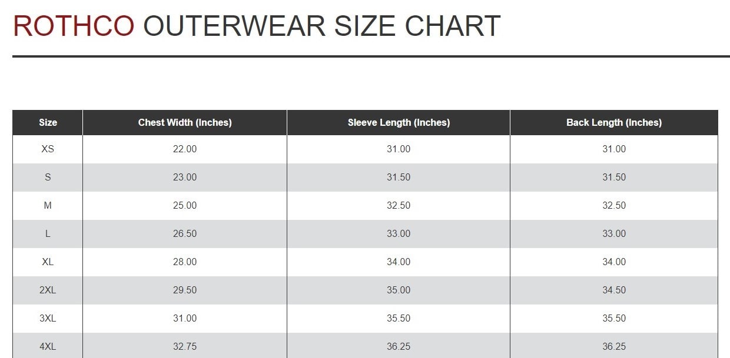The width and height of the screenshot is (730, 358).
Task: Click the 26.50 chest width for L
Action: 185,234
